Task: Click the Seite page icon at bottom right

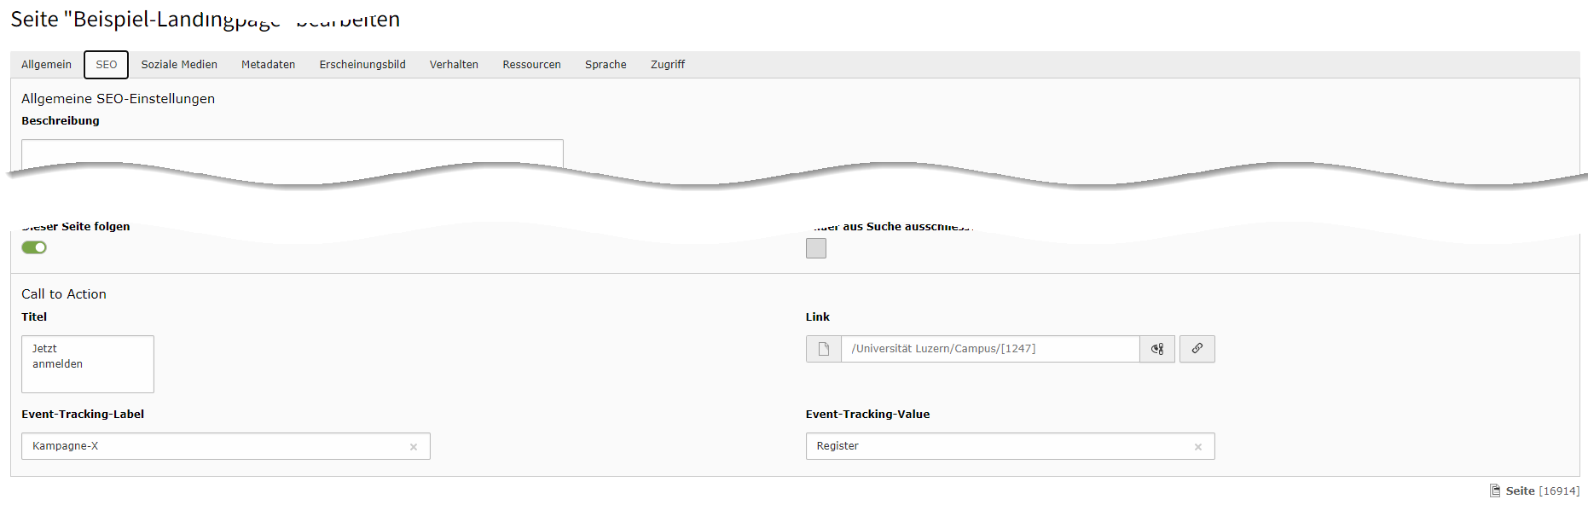Action: (1495, 490)
